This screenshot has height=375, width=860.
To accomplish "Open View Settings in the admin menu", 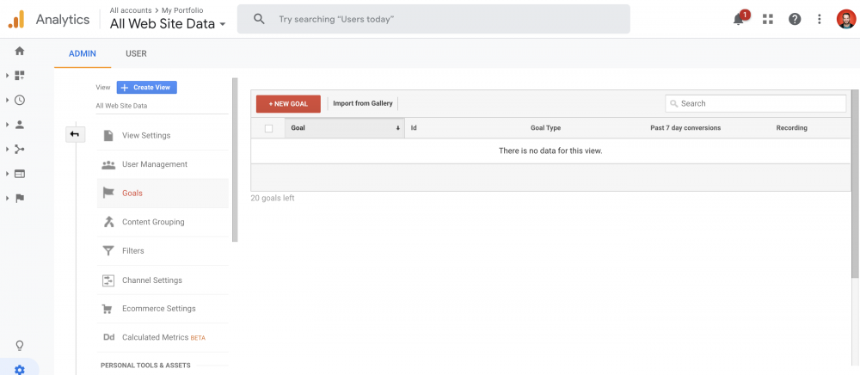I will pyautogui.click(x=146, y=135).
